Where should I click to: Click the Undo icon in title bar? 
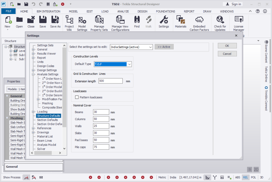point(33,4)
